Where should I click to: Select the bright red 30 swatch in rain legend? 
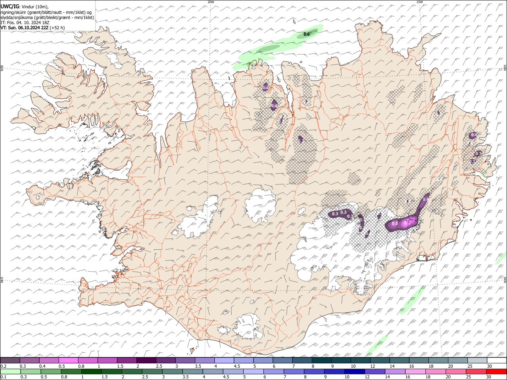pos(497,371)
